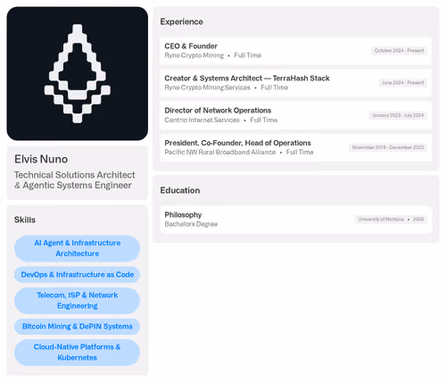This screenshot has height=382, width=446.
Task: Click the October 2024 - Present date badge
Action: [399, 51]
